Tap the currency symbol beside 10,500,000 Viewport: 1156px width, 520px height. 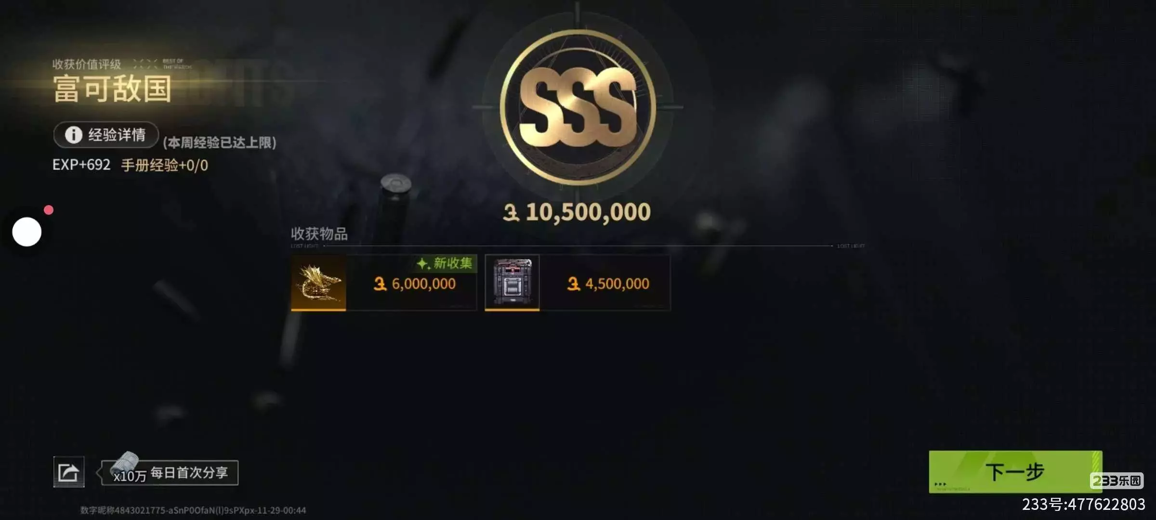(511, 212)
